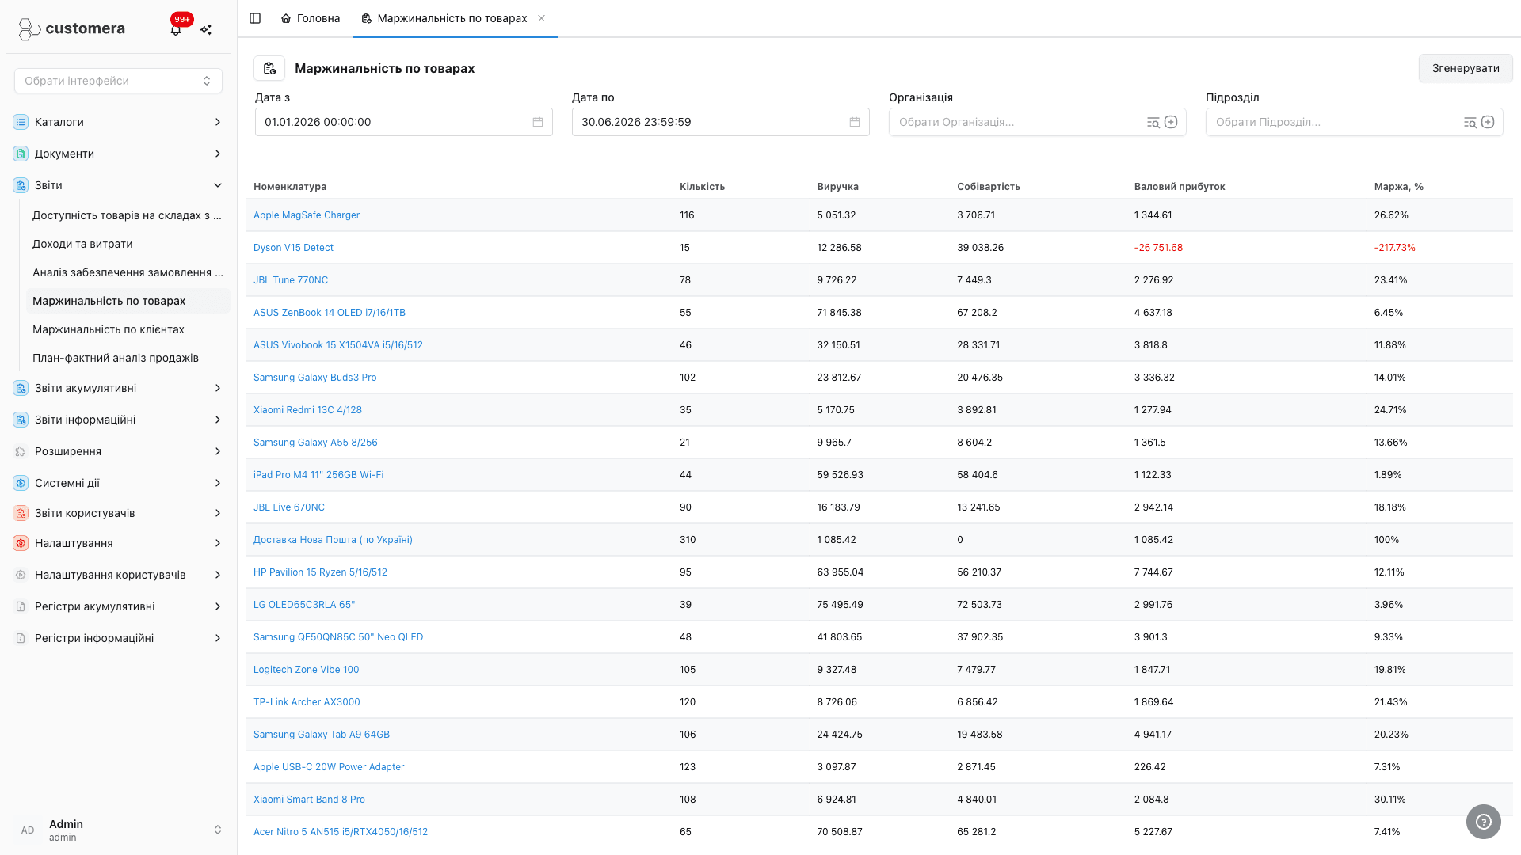Click the Звіти інформаційні icon
Screen dimensions: 1521x855
pyautogui.click(x=21, y=420)
